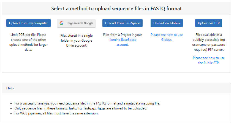
Task: Follow the how to use Public FTP link
Action: (x=209, y=60)
